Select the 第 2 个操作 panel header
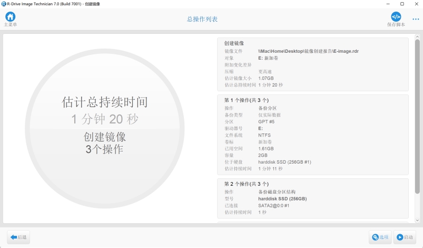Image resolution: width=423 pixels, height=248 pixels. point(247,184)
